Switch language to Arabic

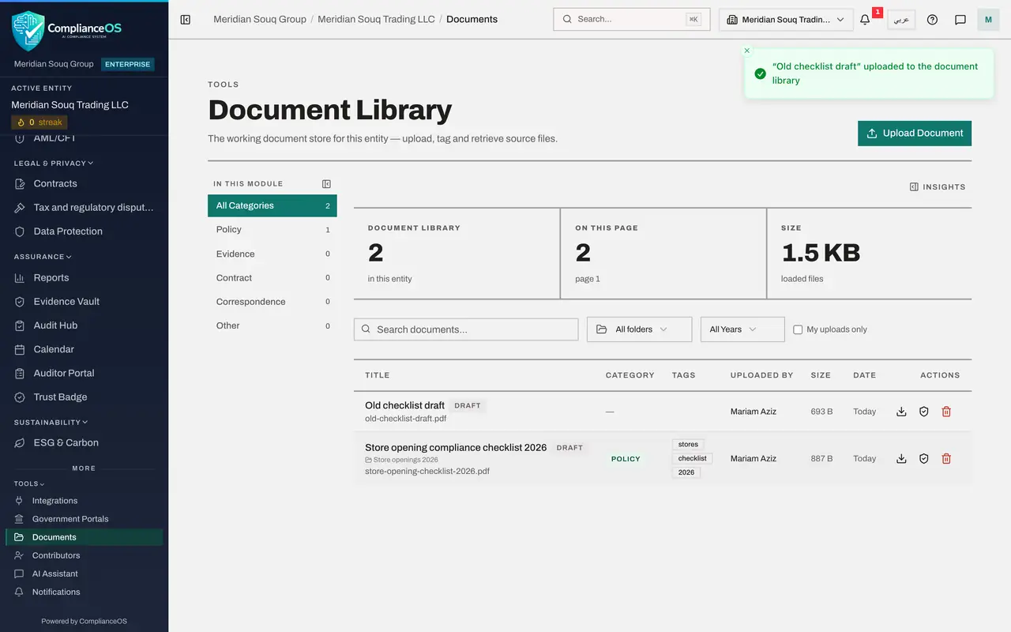901,20
